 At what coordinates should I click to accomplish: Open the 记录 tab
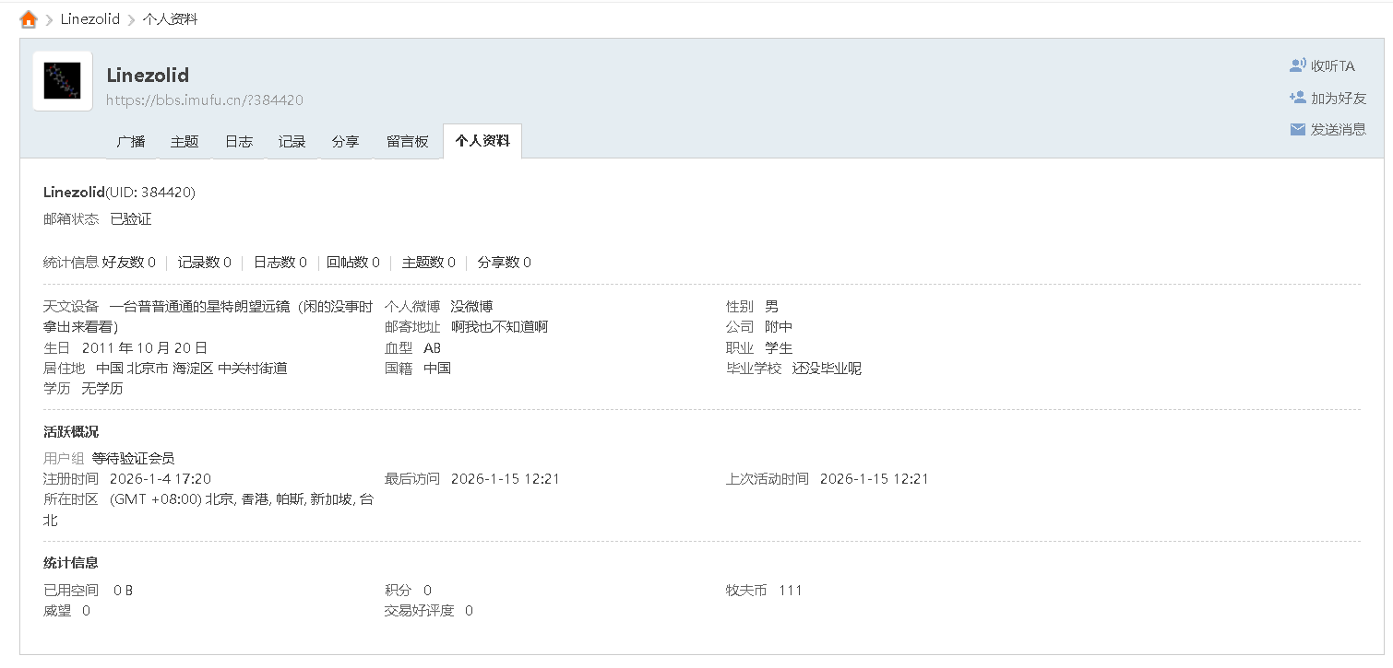292,141
